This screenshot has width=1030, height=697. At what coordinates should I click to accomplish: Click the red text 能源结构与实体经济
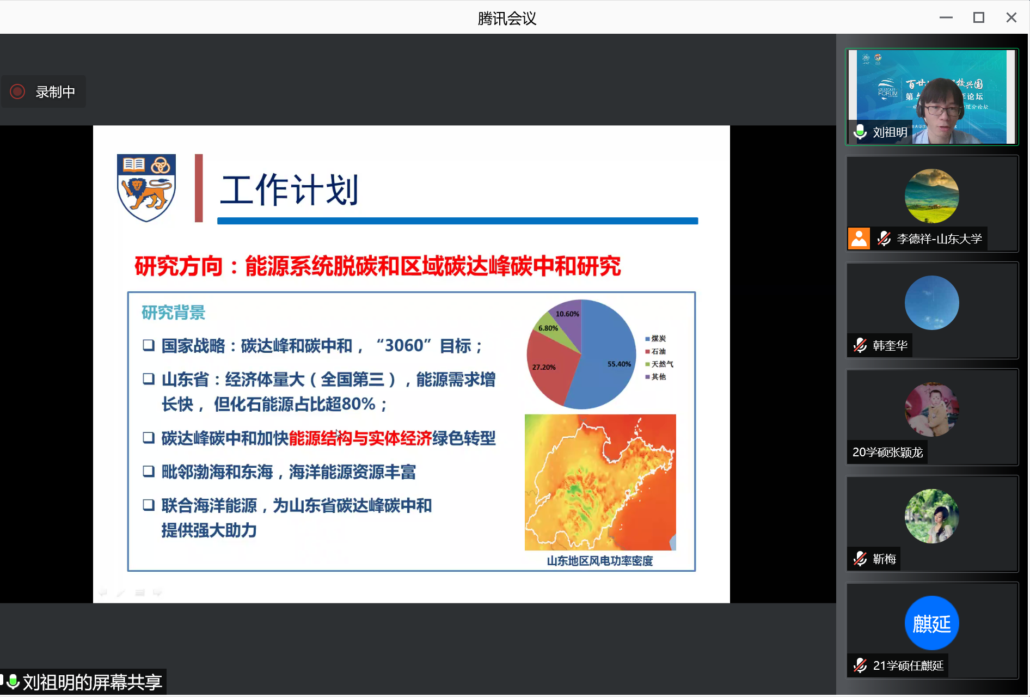click(x=360, y=438)
